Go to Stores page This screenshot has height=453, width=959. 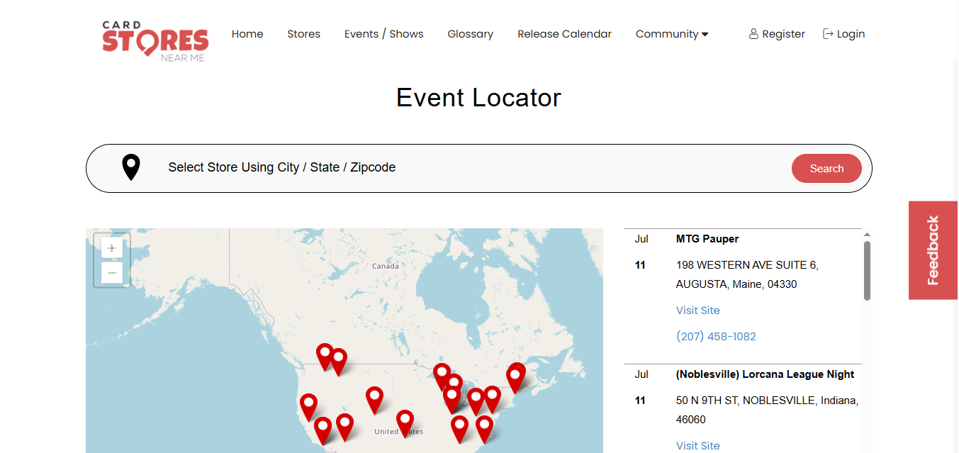tap(303, 34)
